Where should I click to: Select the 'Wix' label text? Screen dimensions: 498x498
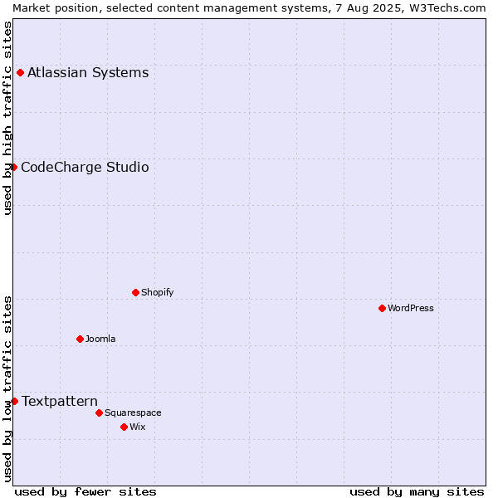click(138, 427)
